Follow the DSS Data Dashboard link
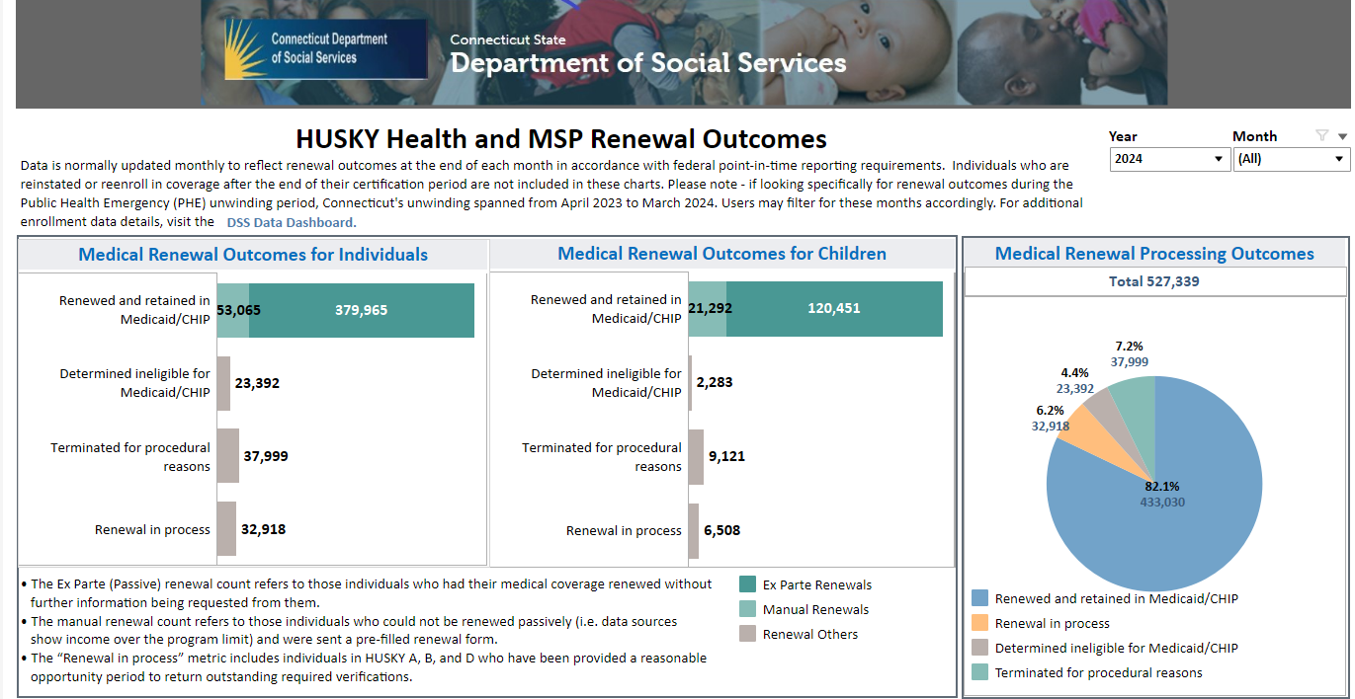The image size is (1355, 699). coord(291,222)
